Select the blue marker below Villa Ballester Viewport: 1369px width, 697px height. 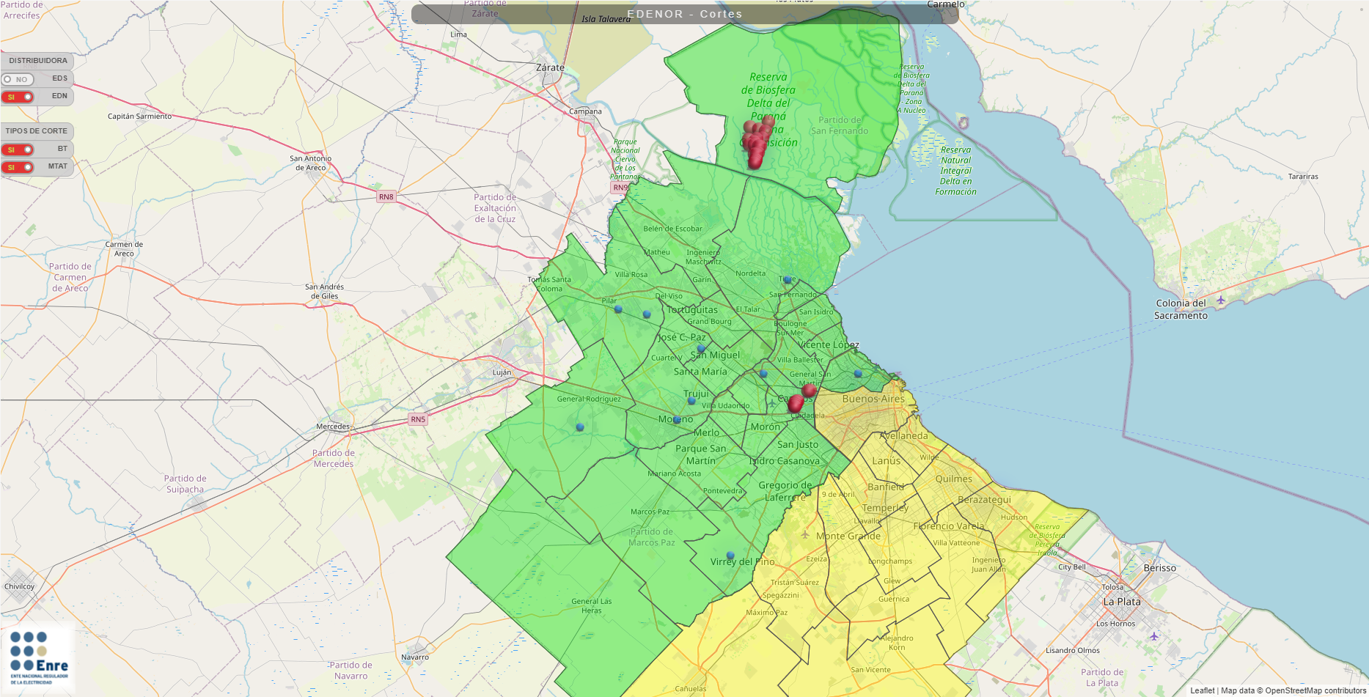point(763,374)
